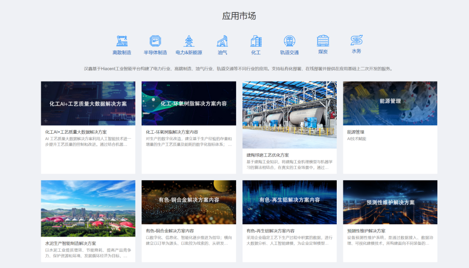Open the 预测性维护解决方案 title link
Screen dimensions: 469x268
[366, 231]
